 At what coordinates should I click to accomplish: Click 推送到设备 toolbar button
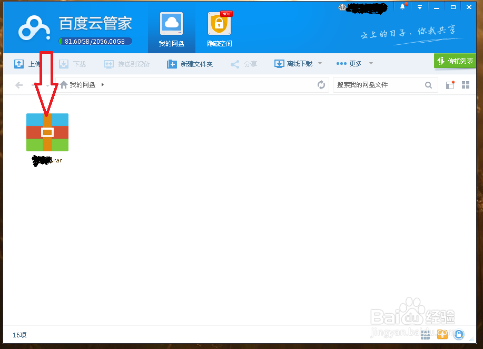pyautogui.click(x=126, y=64)
